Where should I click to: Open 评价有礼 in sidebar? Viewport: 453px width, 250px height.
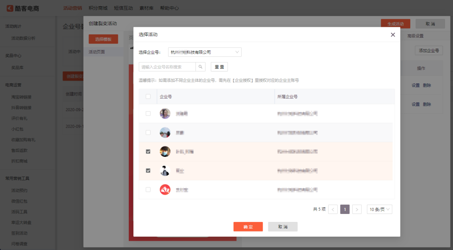click(x=19, y=118)
